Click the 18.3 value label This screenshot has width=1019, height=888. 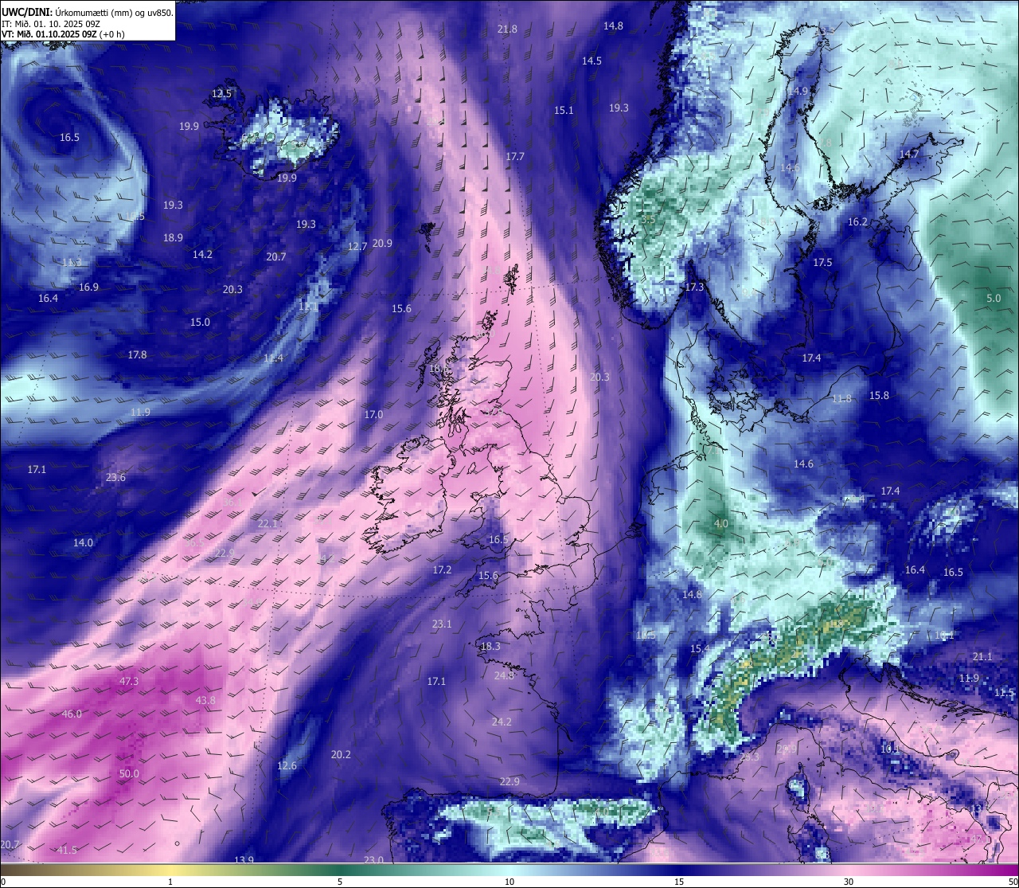click(x=490, y=647)
